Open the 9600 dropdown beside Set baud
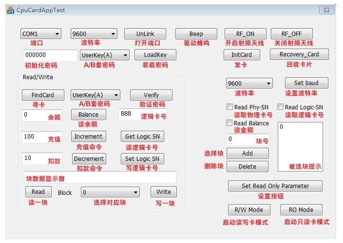 [249, 83]
